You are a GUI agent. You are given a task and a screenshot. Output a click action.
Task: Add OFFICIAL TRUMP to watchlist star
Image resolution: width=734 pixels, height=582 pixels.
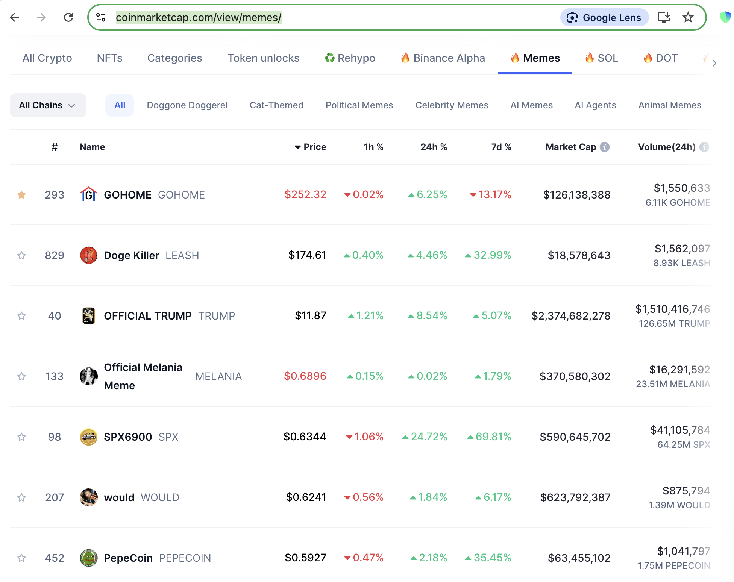21,316
